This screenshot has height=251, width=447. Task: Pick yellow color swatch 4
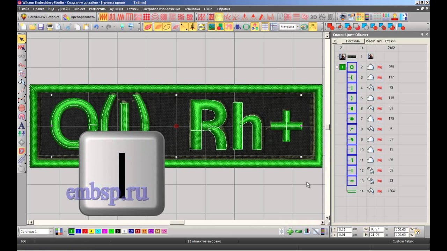91,231
